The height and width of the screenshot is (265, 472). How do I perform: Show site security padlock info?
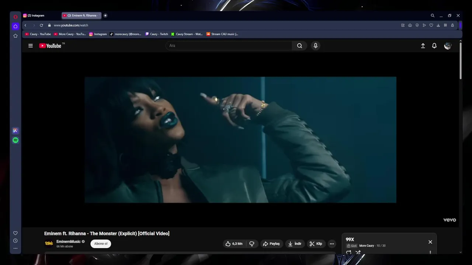49,25
